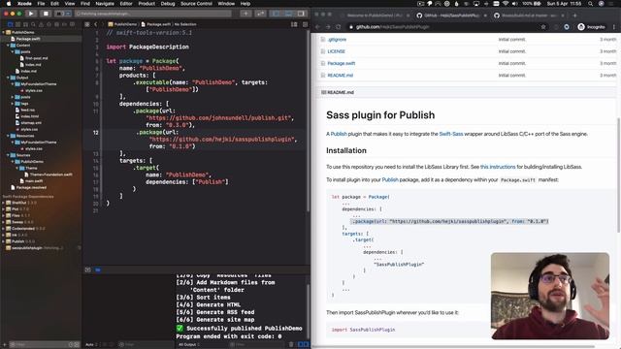Image resolution: width=621 pixels, height=349 pixels.
Task: Select main.swift in the navigator
Action: pyautogui.click(x=33, y=181)
